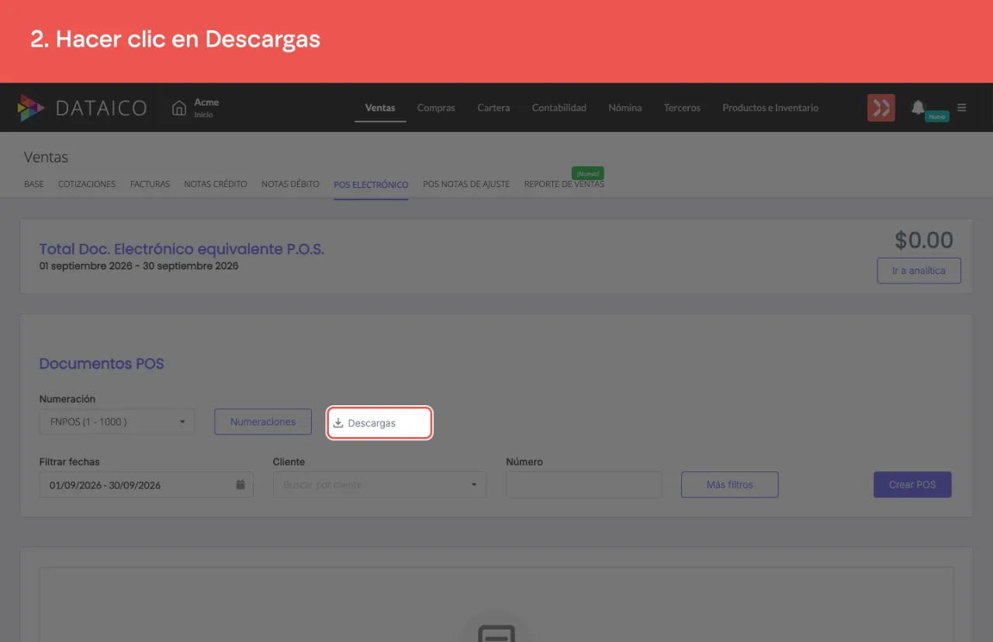This screenshot has width=993, height=642.
Task: Open Productos e Inventario menu
Action: click(770, 108)
